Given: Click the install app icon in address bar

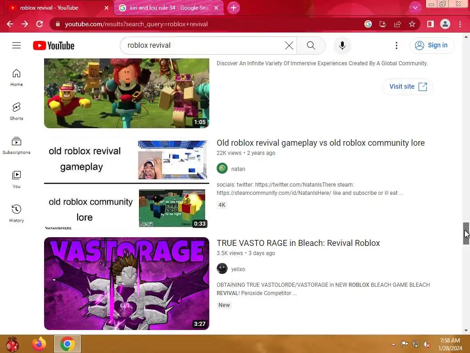Looking at the screenshot, I should [382, 24].
